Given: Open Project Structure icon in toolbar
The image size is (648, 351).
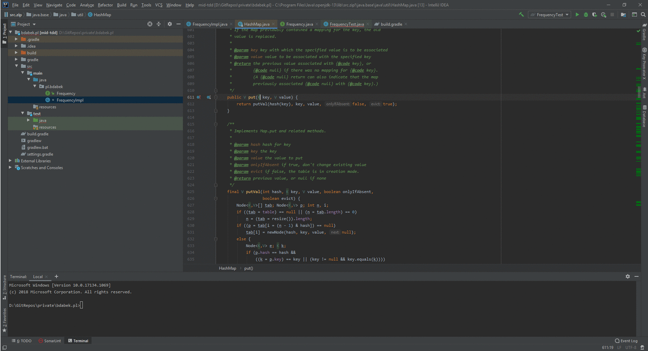Looking at the screenshot, I should point(624,15).
